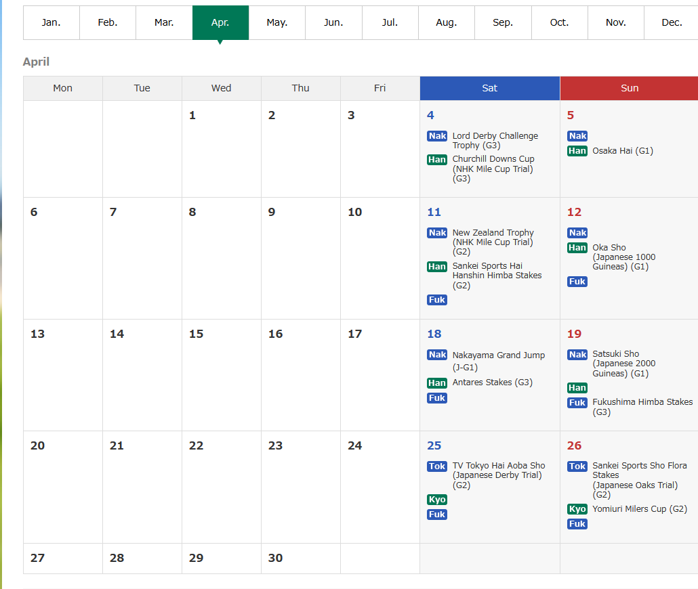The image size is (698, 589).
Task: Click Tok badge on April 25
Action: 437,466
